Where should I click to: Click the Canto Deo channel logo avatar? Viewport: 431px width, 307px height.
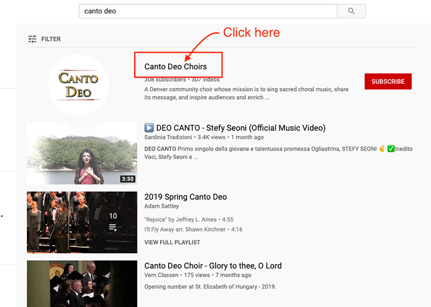click(78, 85)
